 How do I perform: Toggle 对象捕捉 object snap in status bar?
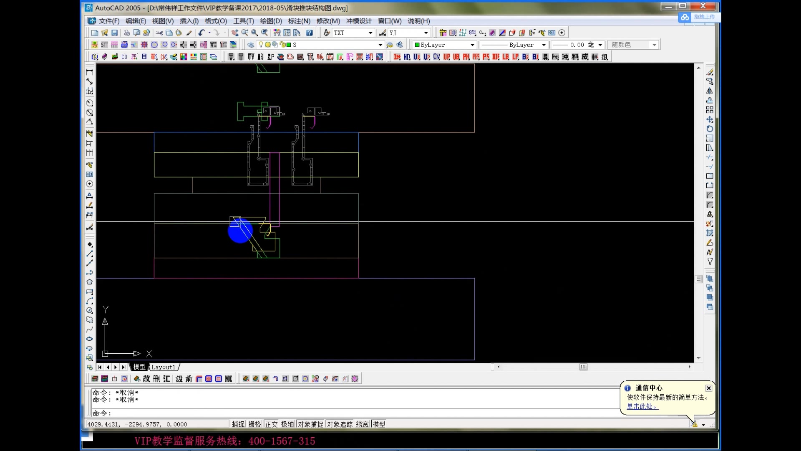click(310, 424)
